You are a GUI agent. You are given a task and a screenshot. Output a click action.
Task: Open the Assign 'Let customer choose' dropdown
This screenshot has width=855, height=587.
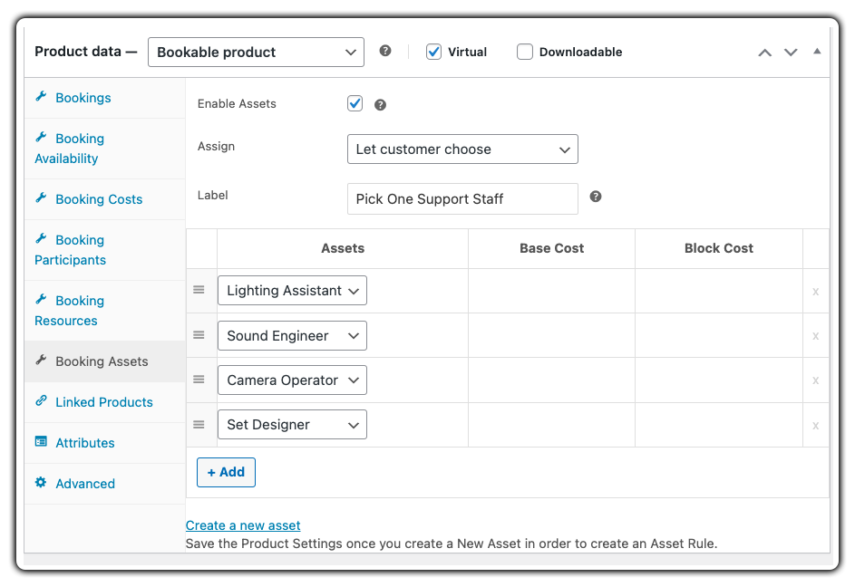462,149
